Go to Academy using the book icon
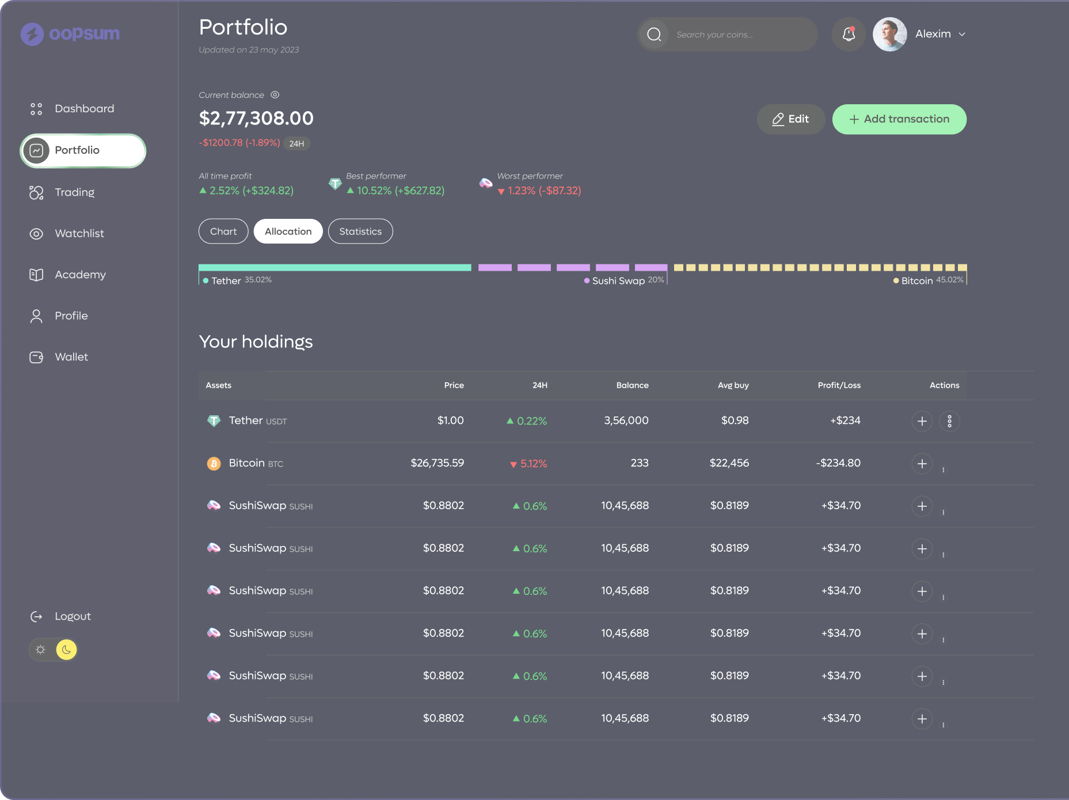 36,275
